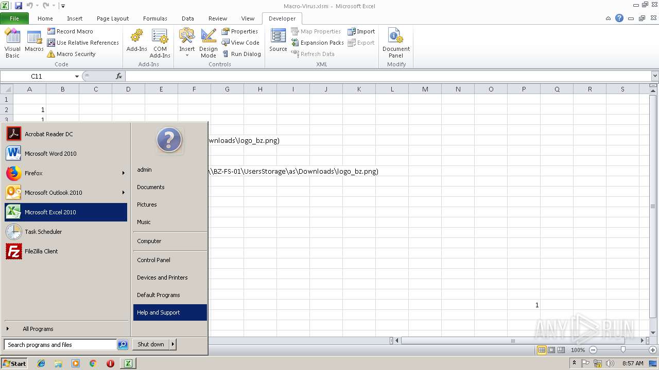This screenshot has width=659, height=370.
Task: Open control Properties
Action: point(240,31)
